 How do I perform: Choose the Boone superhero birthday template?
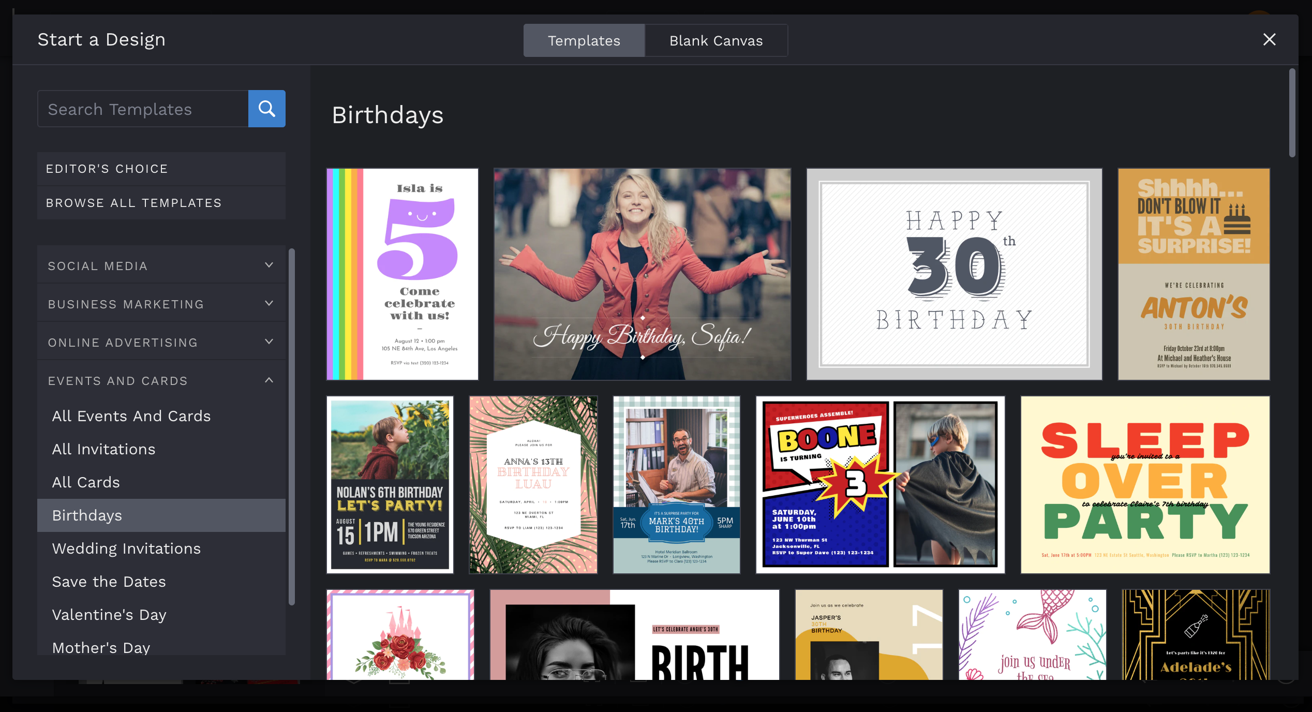click(881, 485)
